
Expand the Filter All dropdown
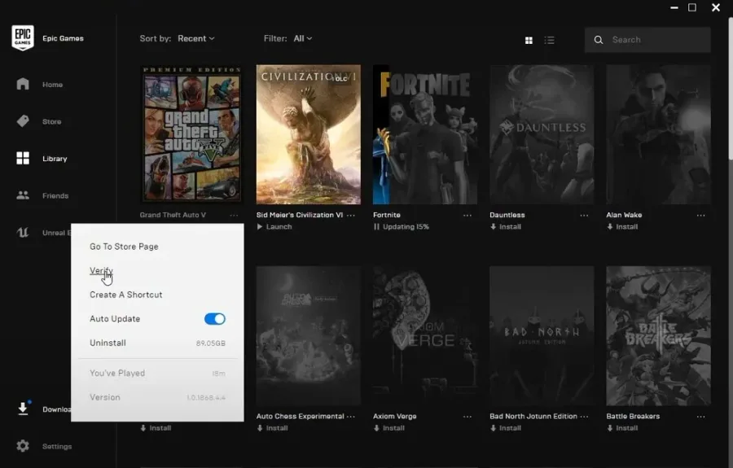tap(302, 38)
